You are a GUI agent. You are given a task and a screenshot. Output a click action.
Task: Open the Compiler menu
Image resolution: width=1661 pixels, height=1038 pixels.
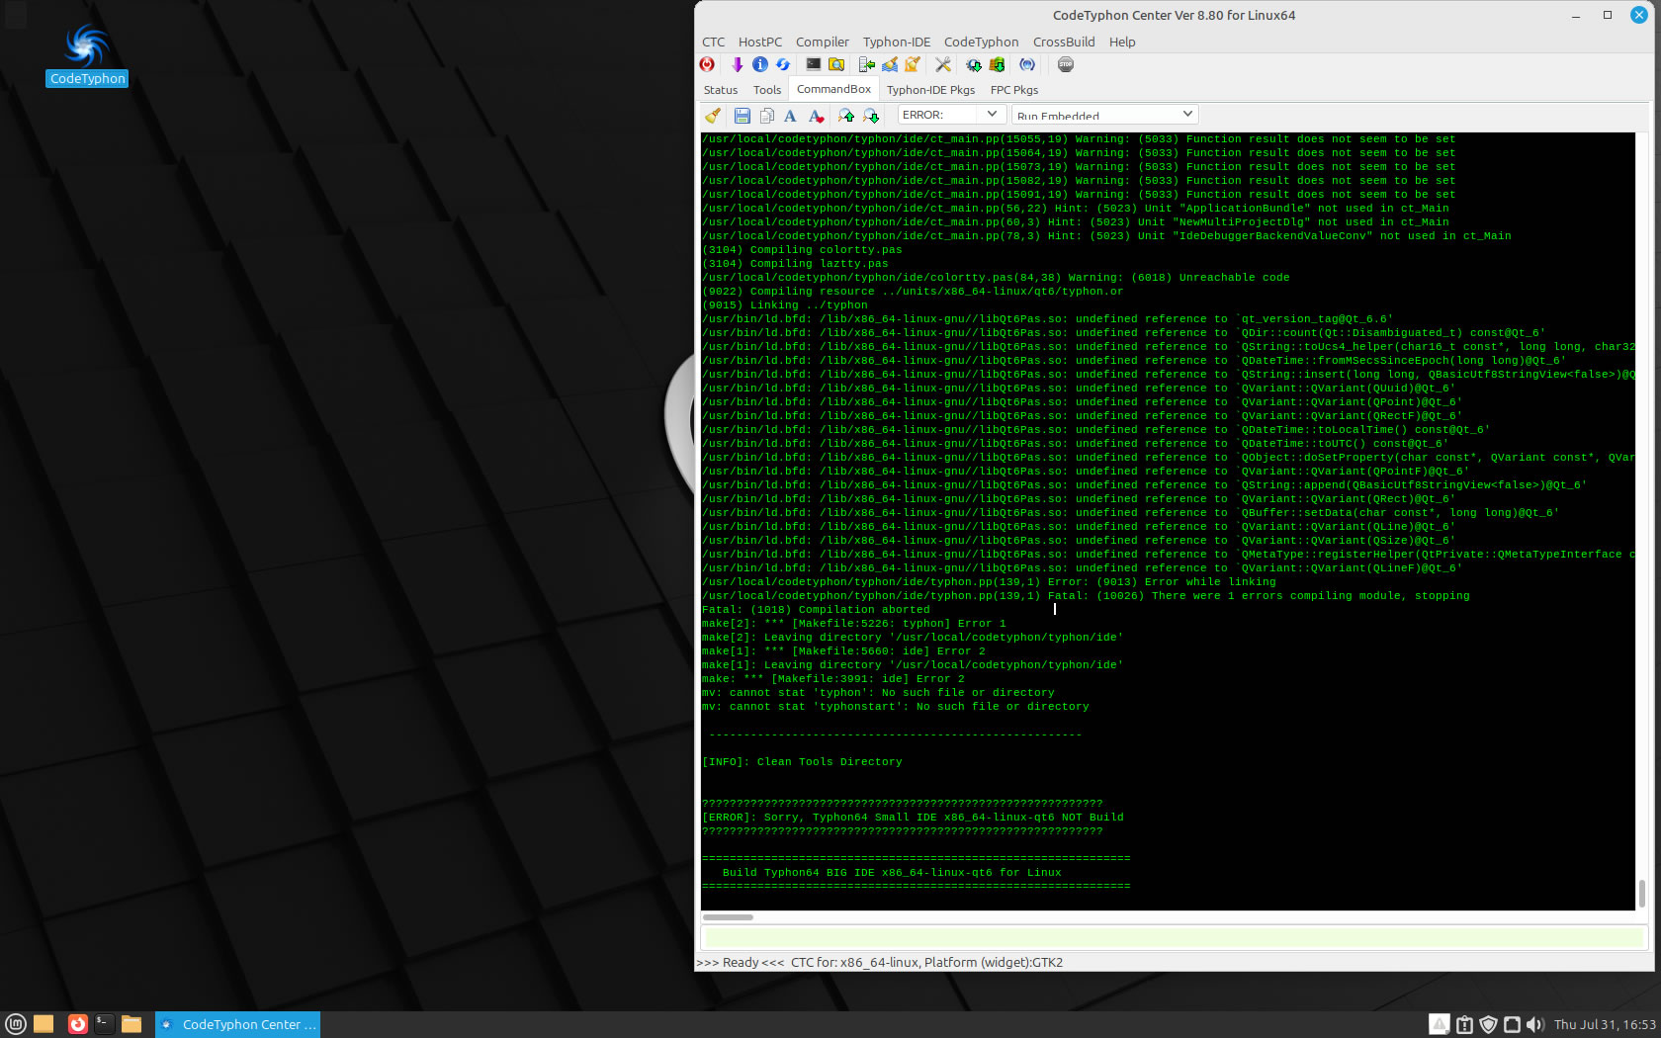823,42
